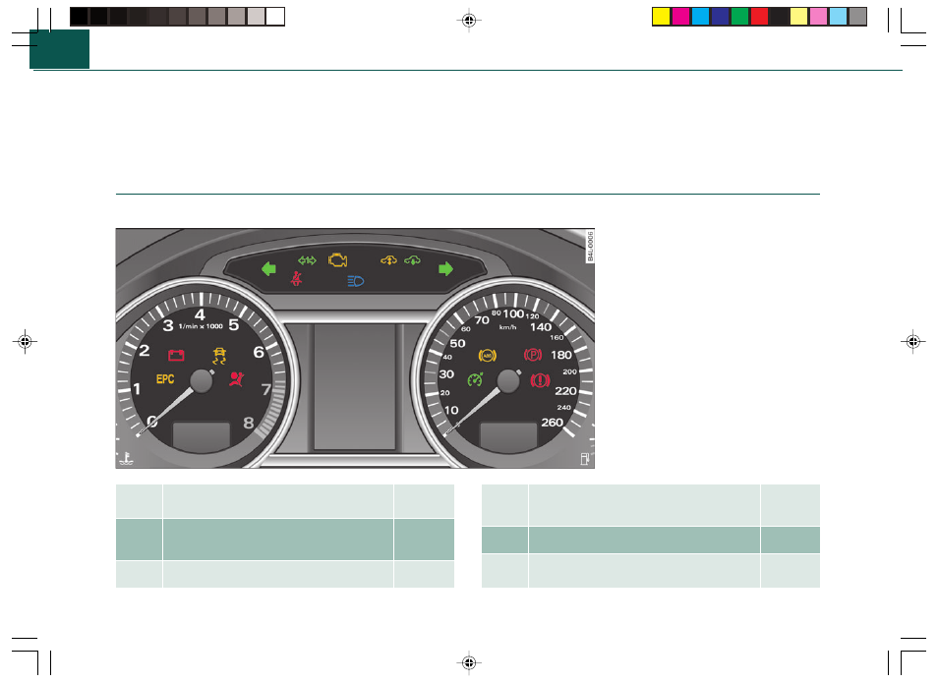Click the "180" speedometer marking
The image size is (938, 683).
[561, 355]
